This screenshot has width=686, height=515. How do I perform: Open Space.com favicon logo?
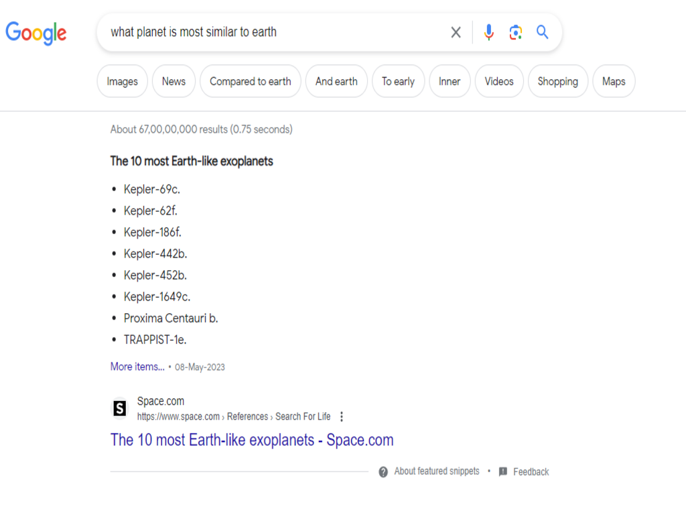click(119, 408)
